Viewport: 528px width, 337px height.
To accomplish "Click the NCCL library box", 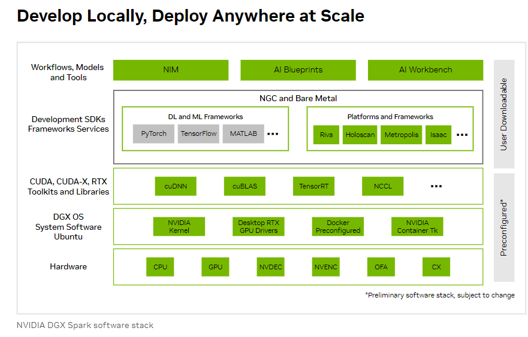I will [x=382, y=186].
